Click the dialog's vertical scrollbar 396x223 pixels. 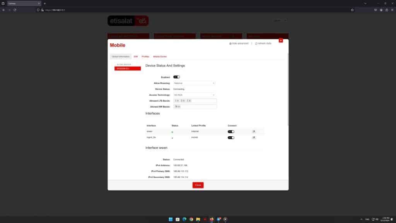[288, 89]
